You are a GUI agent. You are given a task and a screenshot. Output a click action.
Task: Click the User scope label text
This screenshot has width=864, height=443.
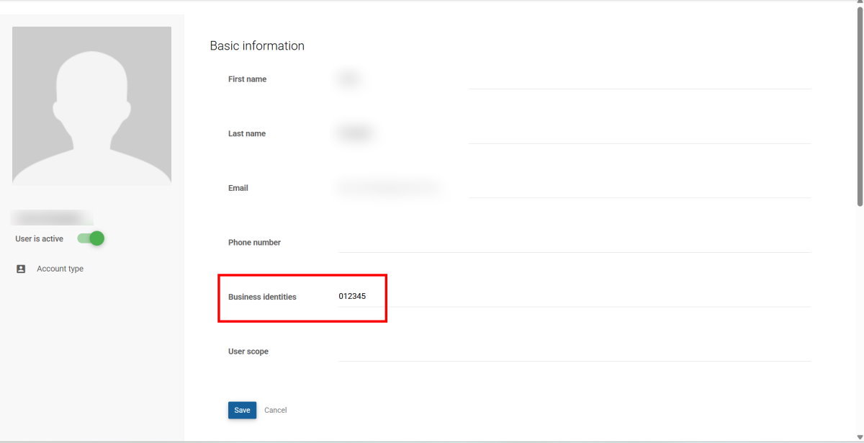coord(248,352)
